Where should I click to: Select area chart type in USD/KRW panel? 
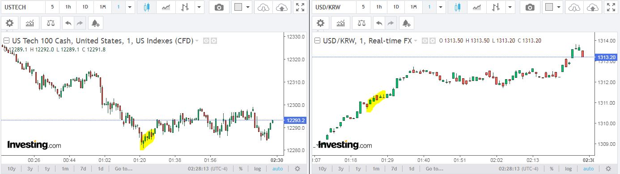pos(476,7)
